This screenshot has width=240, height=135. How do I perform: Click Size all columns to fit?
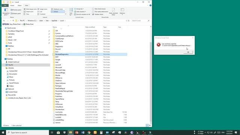[82, 14]
